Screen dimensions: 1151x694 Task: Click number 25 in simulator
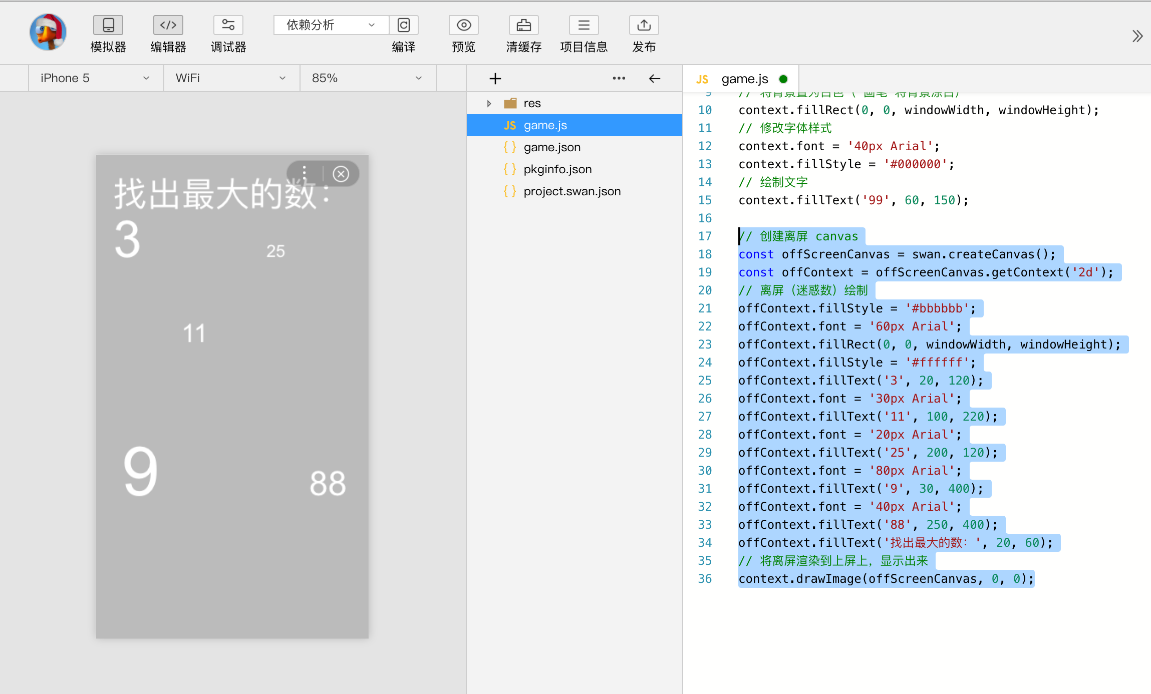coord(275,251)
